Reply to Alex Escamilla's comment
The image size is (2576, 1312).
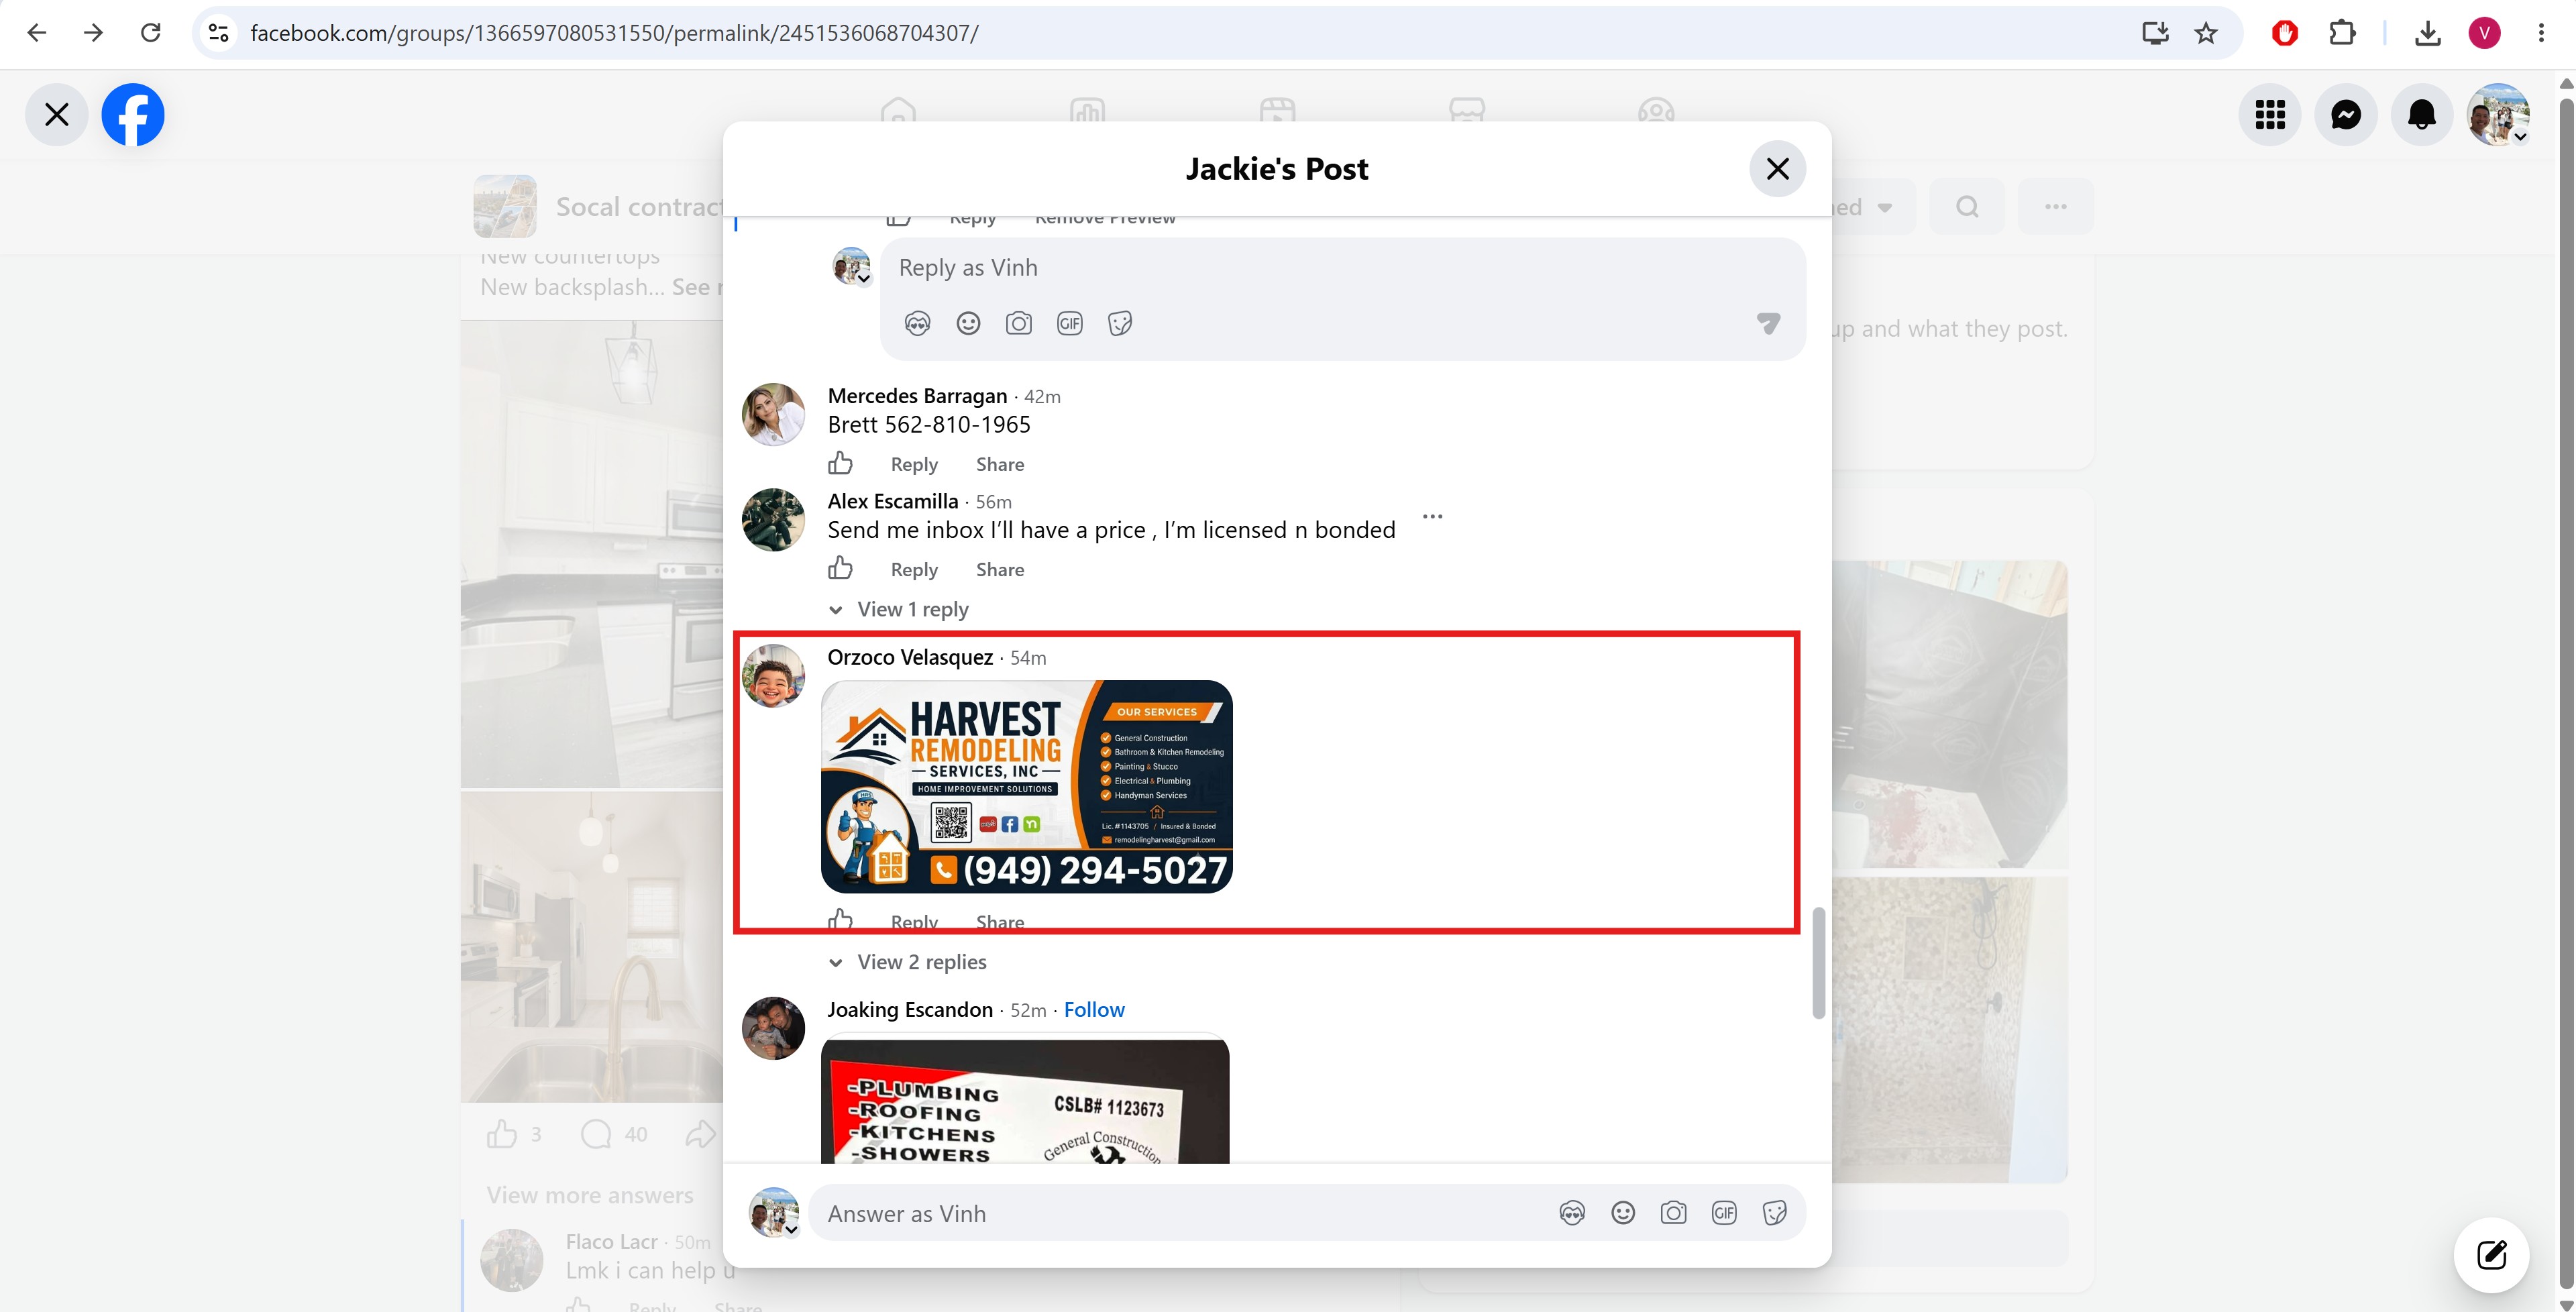(914, 569)
